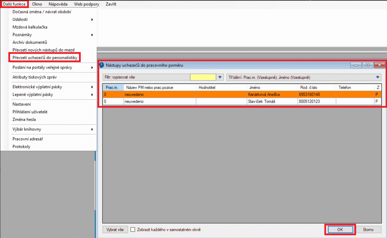The height and width of the screenshot is (238, 387).
Task: Click the Filtr: vypisovat vše label
Action: click(120, 77)
